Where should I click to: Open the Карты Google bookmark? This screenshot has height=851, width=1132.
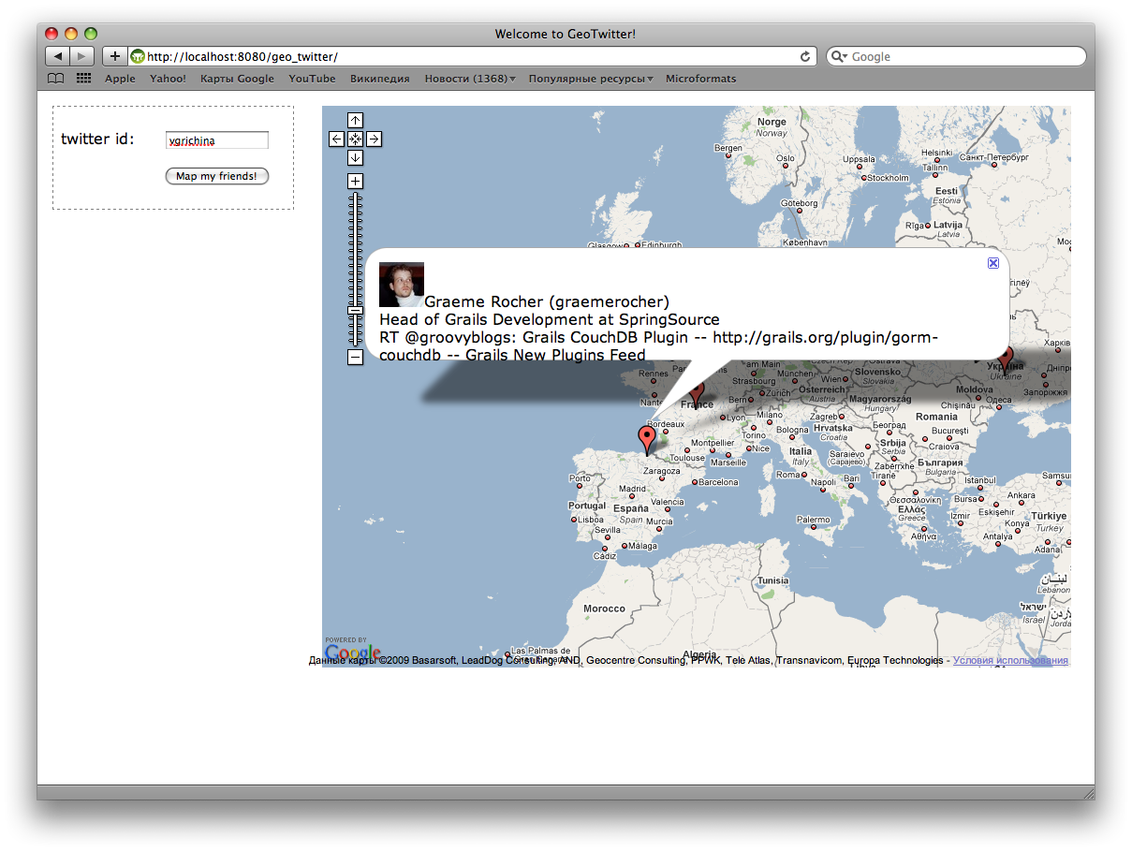point(237,79)
